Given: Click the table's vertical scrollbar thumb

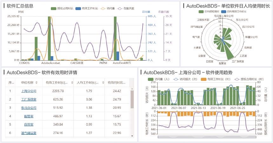Looking at the screenshot, I should point(132,98).
